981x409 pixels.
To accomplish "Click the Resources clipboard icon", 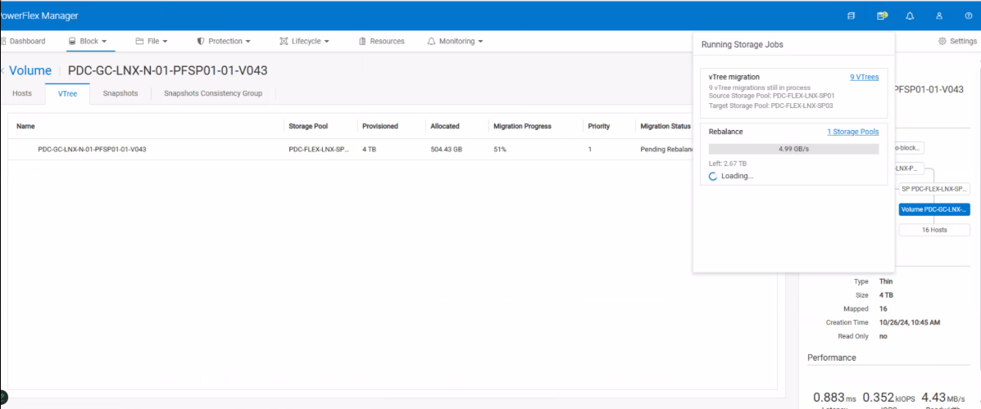I will tap(362, 41).
